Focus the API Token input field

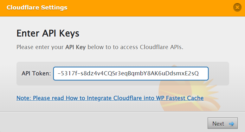tap(131, 73)
